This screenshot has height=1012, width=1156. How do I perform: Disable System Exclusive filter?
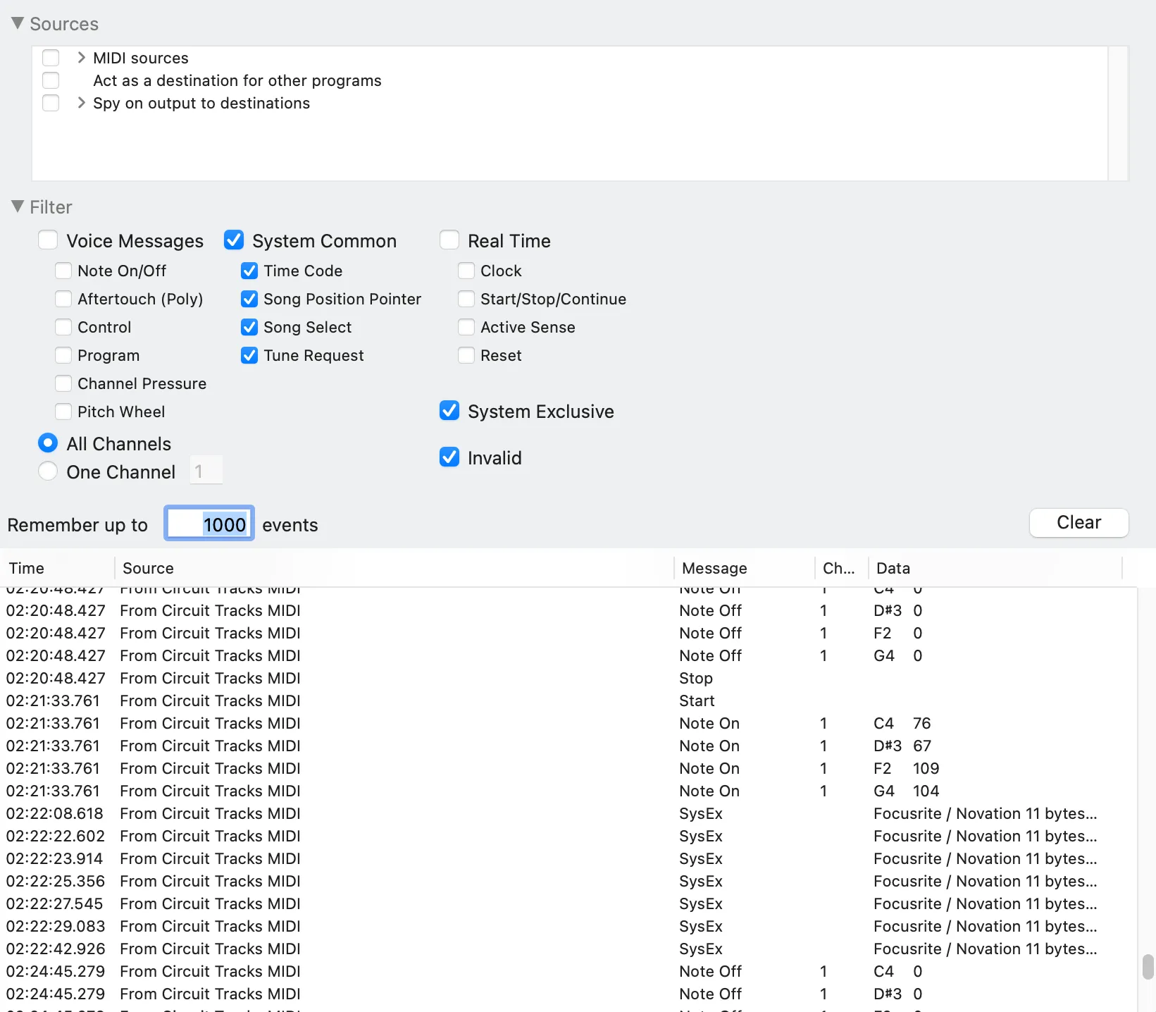click(x=449, y=411)
